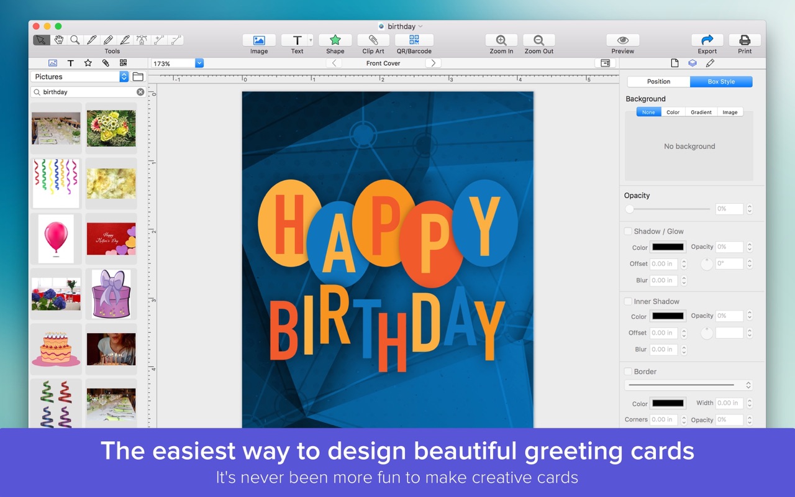Set Background to Image
Viewport: 795px width, 497px height.
point(730,112)
